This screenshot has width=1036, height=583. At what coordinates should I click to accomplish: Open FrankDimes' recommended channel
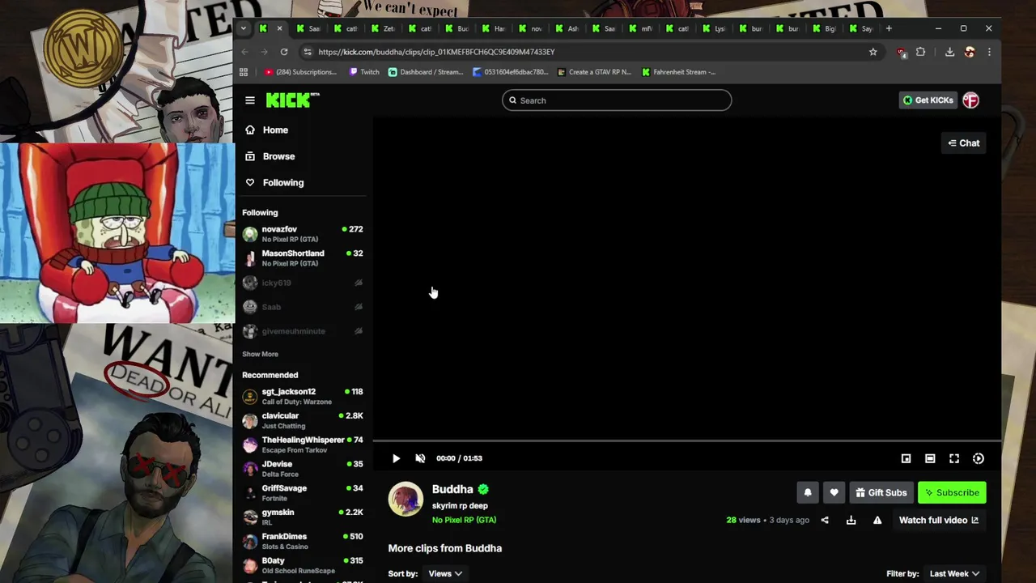click(x=303, y=542)
